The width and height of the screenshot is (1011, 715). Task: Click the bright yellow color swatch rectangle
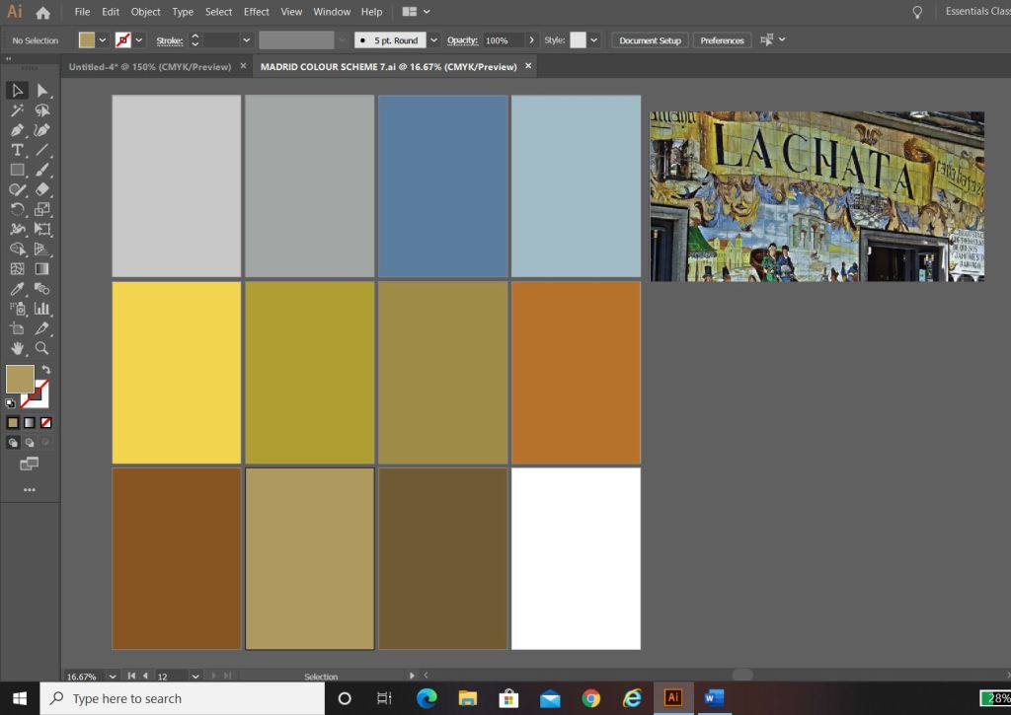point(177,373)
